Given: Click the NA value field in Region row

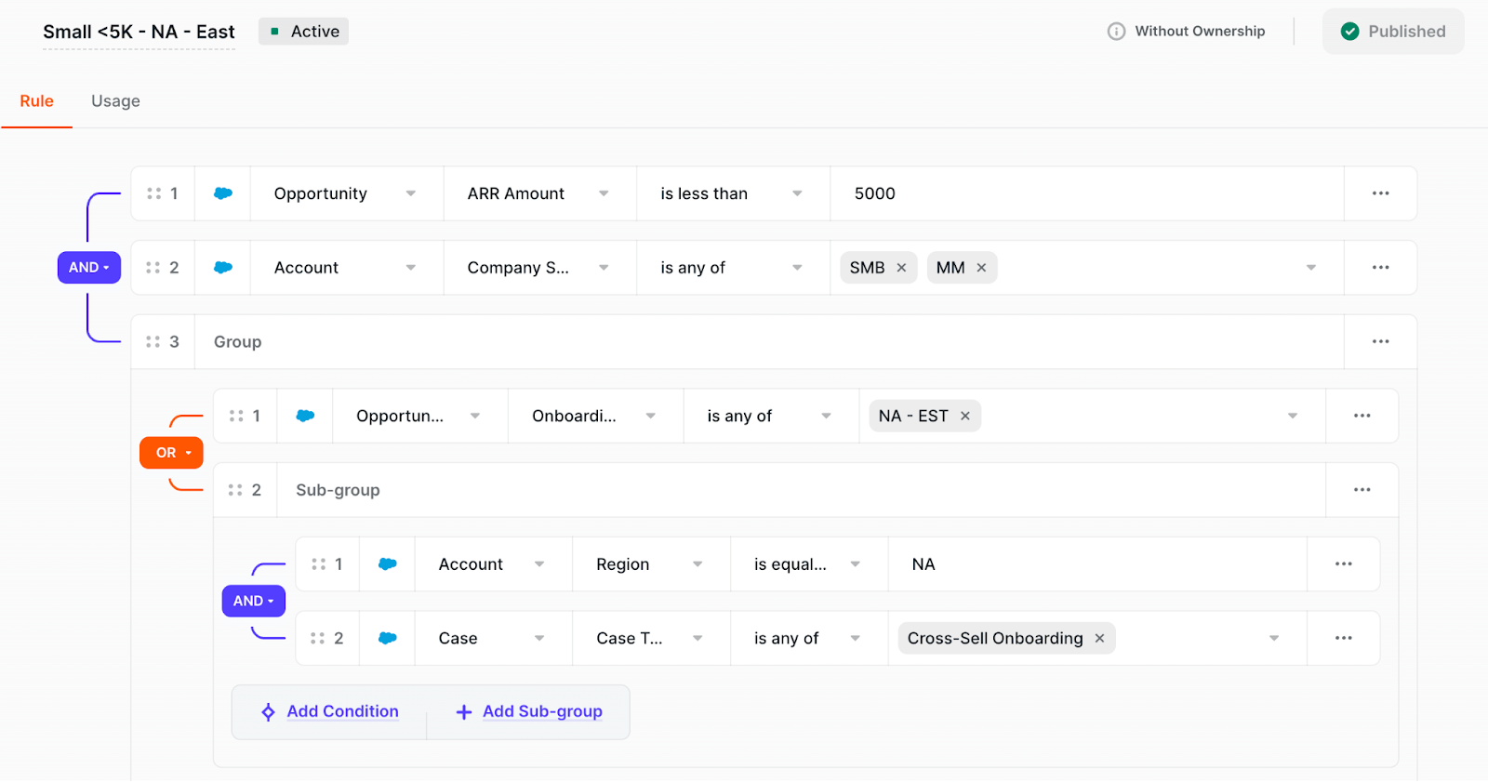Looking at the screenshot, I should [1097, 564].
